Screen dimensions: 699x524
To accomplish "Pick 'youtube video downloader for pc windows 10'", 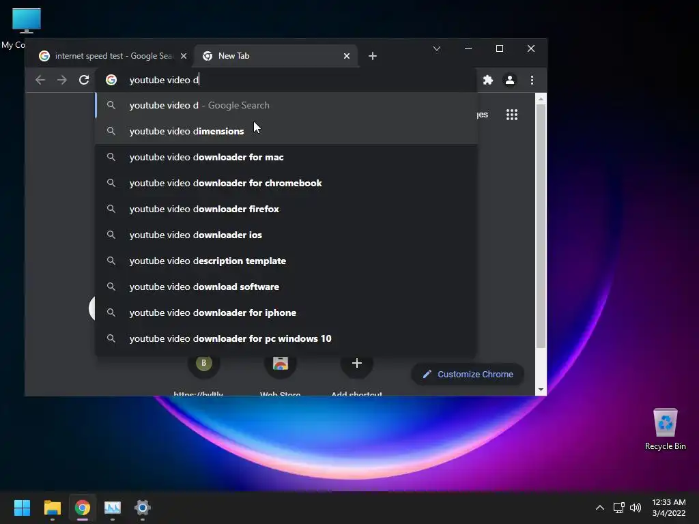I will point(286,338).
